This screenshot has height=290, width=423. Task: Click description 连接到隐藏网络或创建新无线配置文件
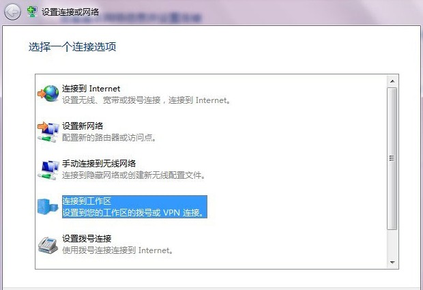pos(134,175)
